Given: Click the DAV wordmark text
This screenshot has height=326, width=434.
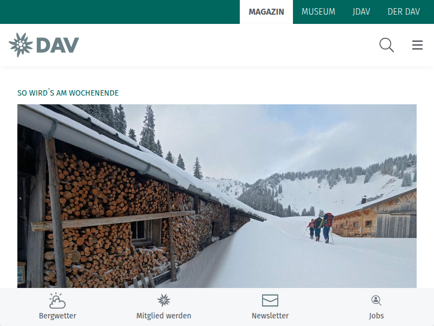Looking at the screenshot, I should point(58,45).
